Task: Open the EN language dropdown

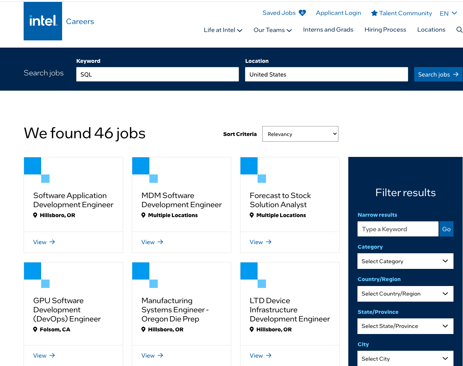Action: click(448, 13)
